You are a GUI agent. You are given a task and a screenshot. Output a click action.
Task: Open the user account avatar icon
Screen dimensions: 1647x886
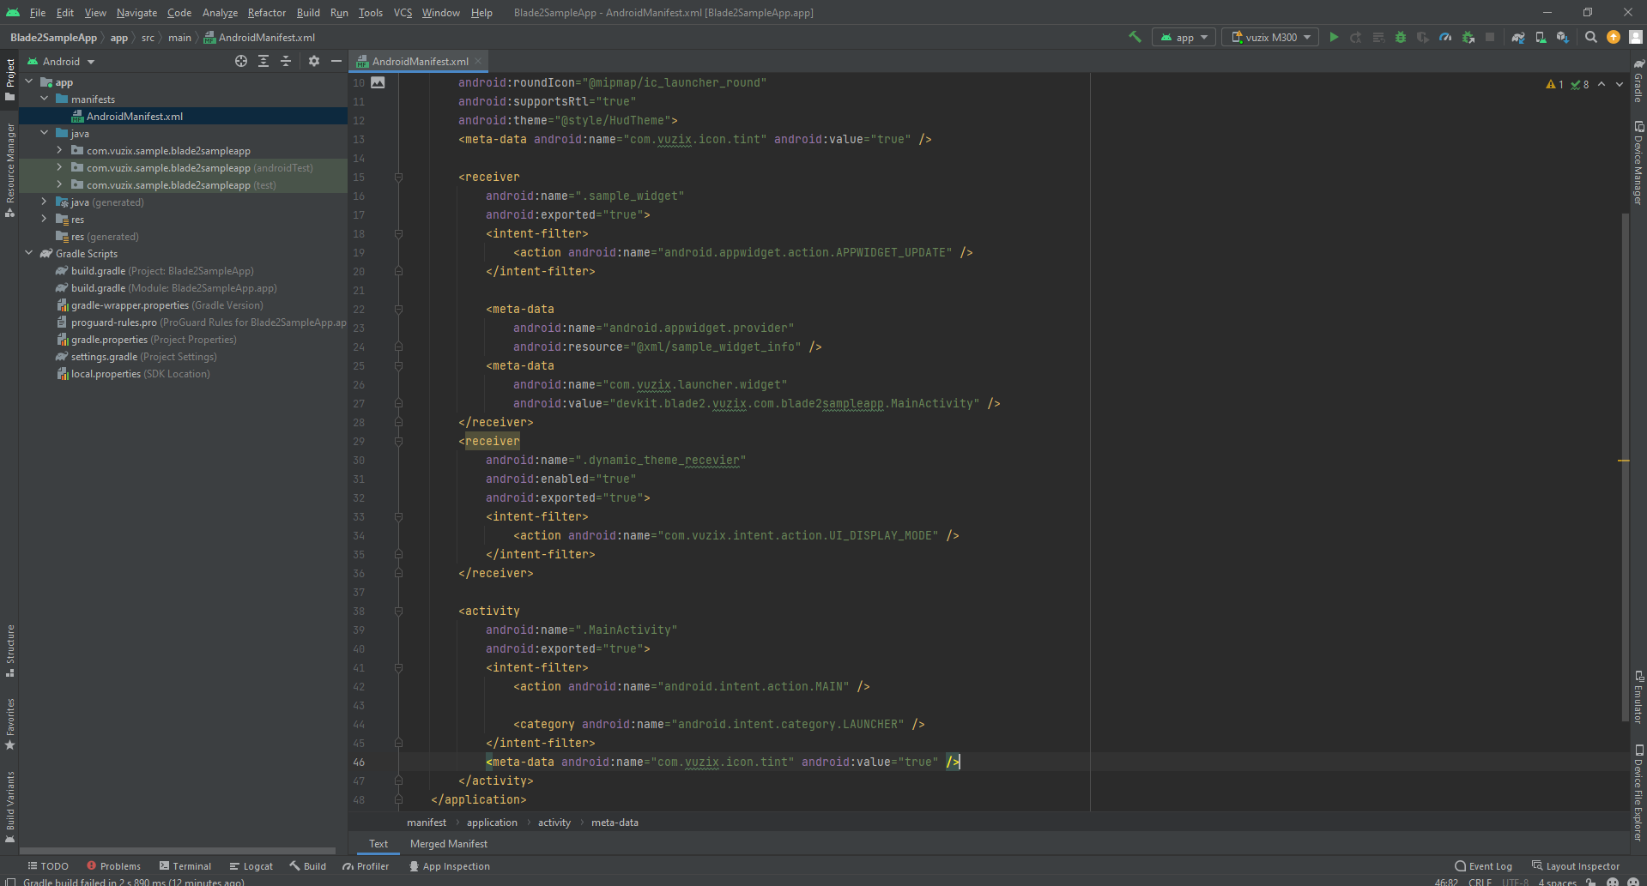1636,37
